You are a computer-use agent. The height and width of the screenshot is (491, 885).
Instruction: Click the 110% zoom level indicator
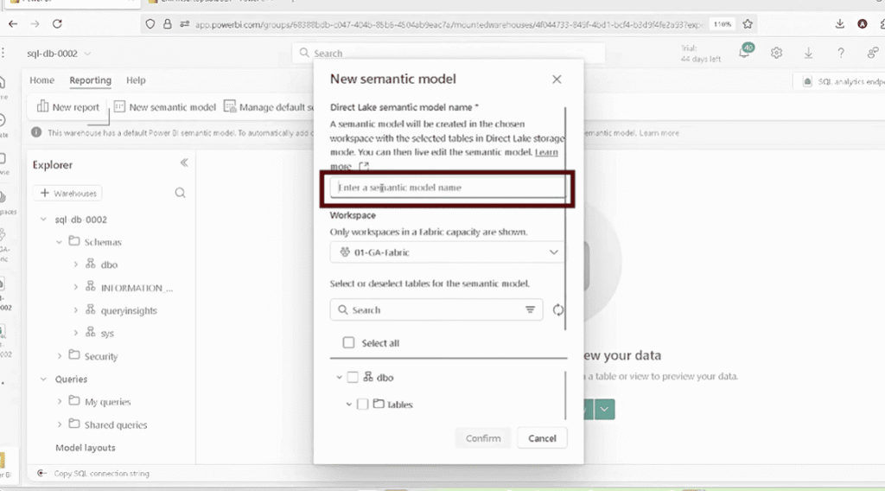[x=722, y=24]
